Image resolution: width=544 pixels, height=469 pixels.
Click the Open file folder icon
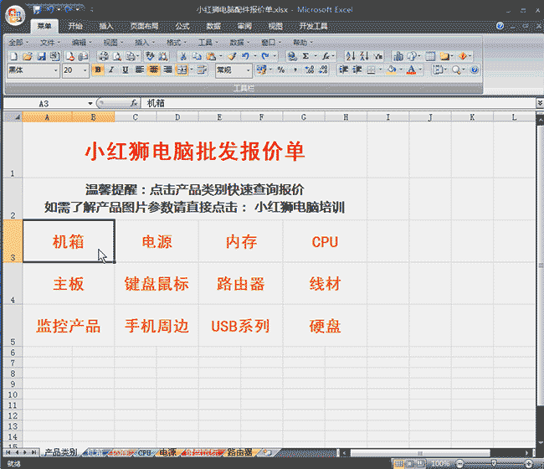click(28, 56)
